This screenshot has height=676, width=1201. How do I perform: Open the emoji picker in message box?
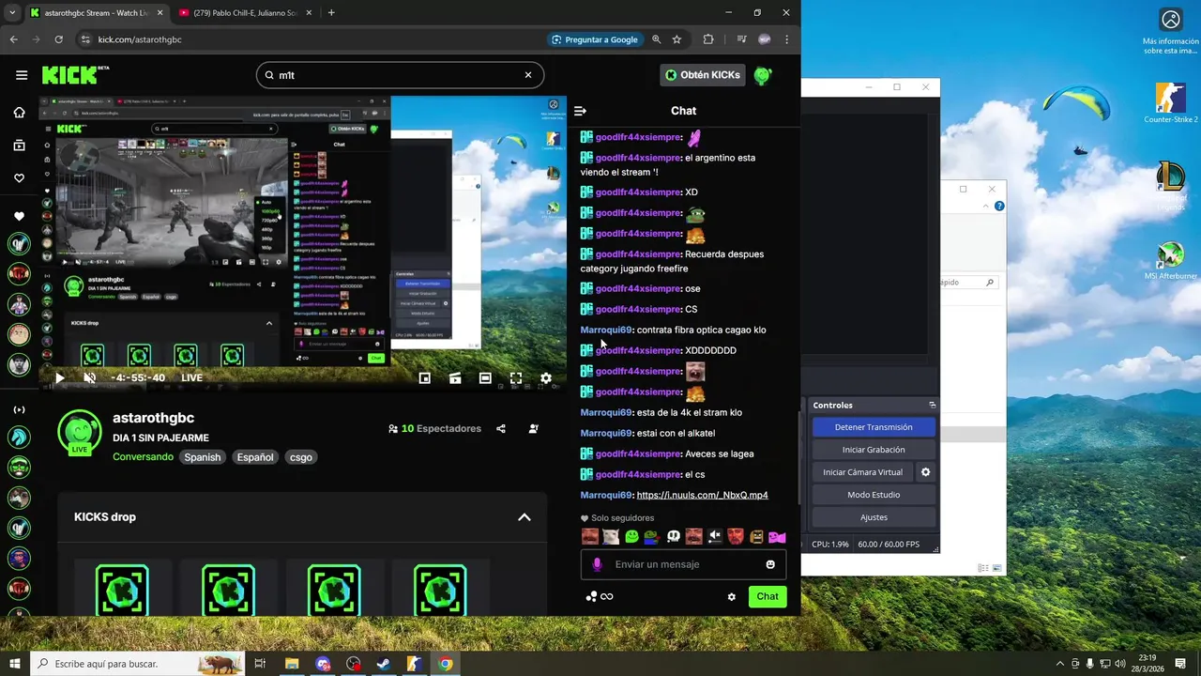(770, 564)
